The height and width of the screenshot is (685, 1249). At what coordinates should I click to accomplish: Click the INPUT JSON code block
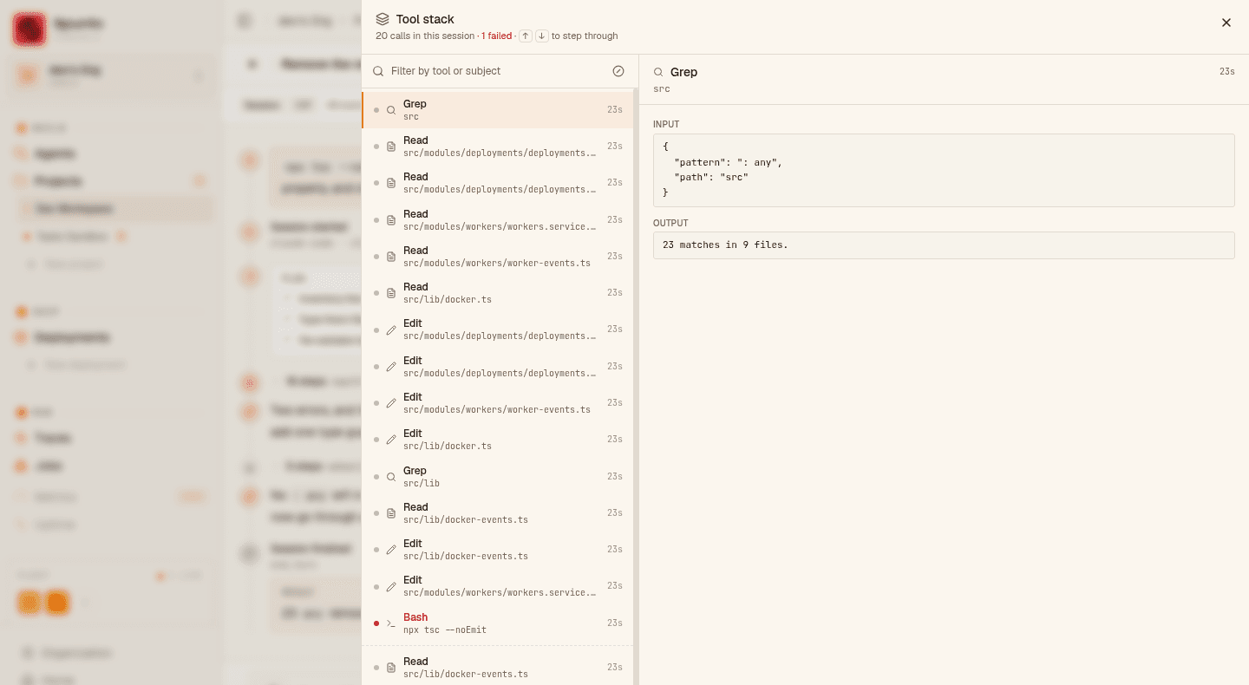944,170
